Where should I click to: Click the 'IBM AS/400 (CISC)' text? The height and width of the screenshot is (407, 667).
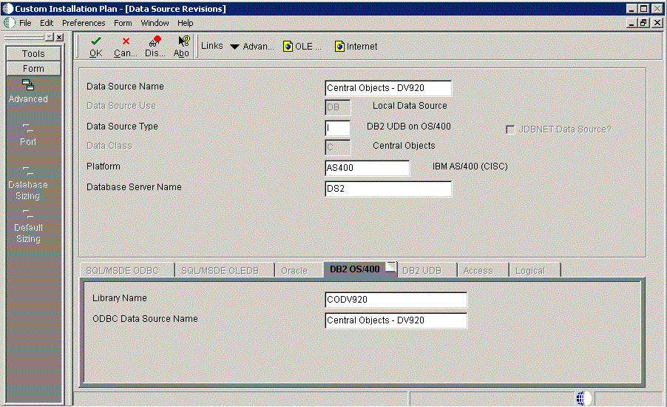[x=470, y=166]
